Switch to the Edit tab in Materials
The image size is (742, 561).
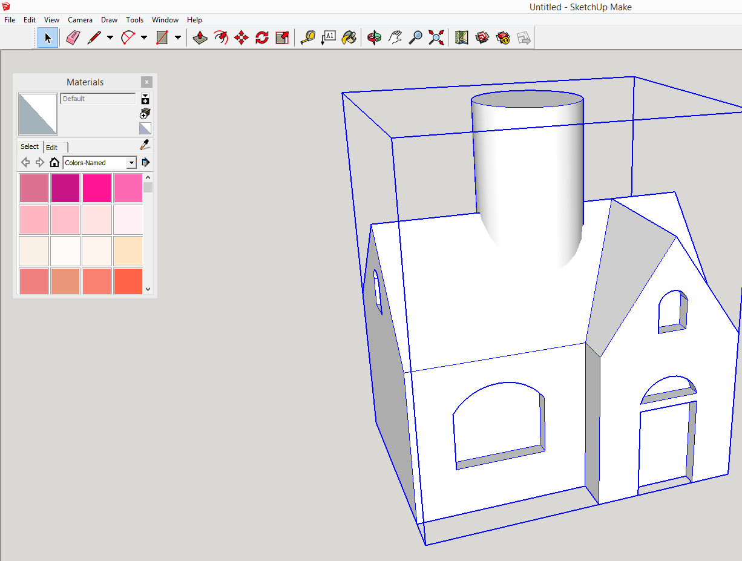point(52,148)
